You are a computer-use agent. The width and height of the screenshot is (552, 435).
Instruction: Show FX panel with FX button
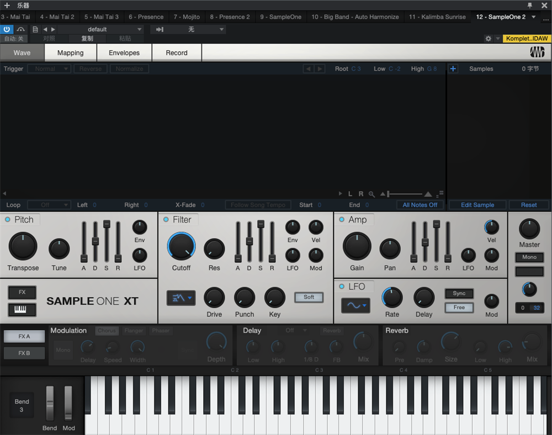pos(22,292)
